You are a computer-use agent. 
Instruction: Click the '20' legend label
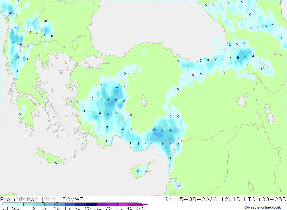(77, 208)
